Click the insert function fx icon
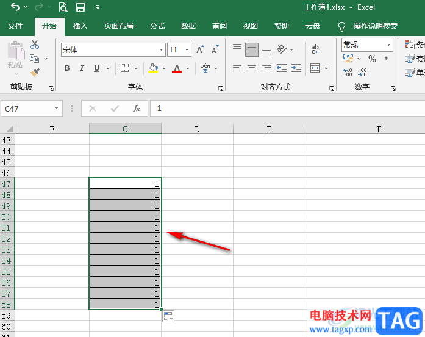Screen dimensions: 425x337 point(137,108)
